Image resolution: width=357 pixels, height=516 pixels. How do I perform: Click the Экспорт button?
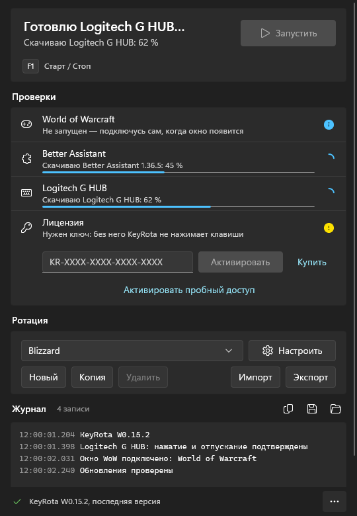point(310,377)
